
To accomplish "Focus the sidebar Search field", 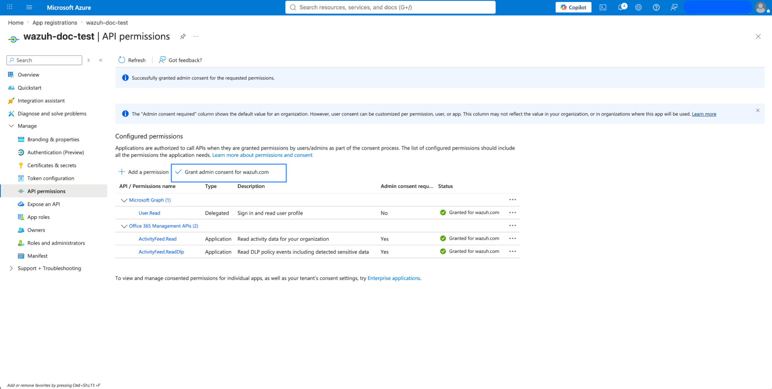I will click(44, 60).
